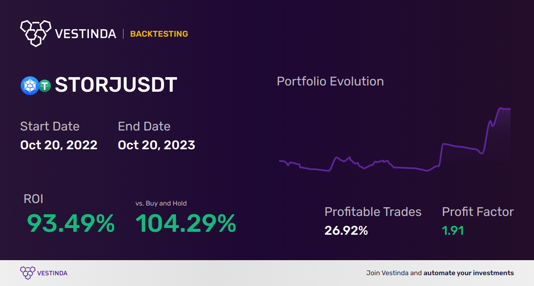Click the Vestinda hexagon logo at top
Screen dimensions: 534x286
pos(35,33)
